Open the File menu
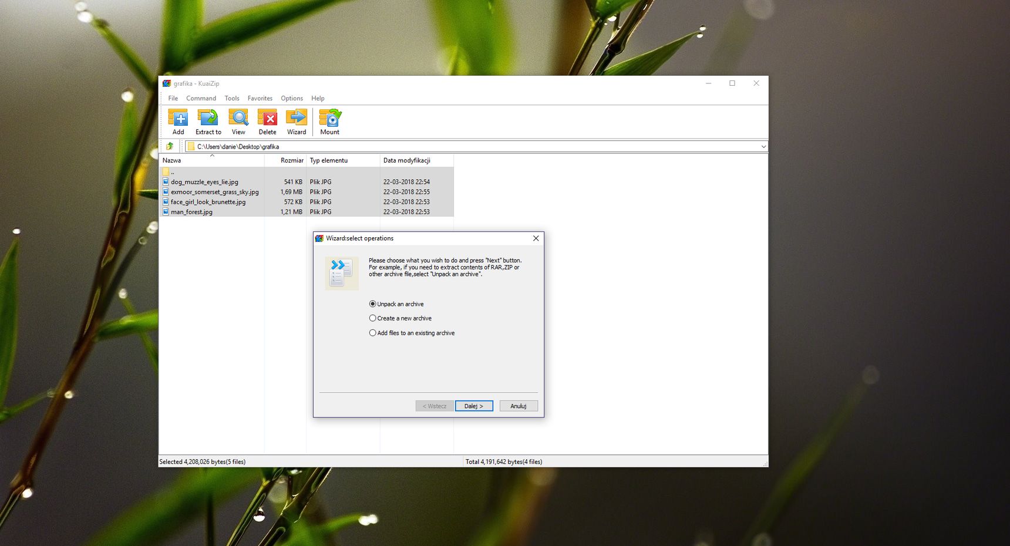The height and width of the screenshot is (546, 1010). click(173, 99)
